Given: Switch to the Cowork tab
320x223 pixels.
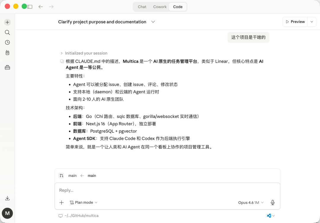Looking at the screenshot, I should [x=160, y=7].
